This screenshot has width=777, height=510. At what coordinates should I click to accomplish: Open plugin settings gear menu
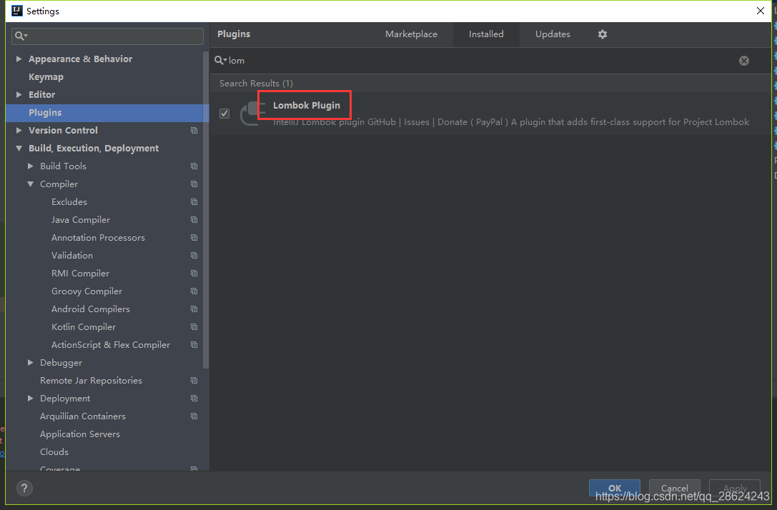[x=602, y=34]
